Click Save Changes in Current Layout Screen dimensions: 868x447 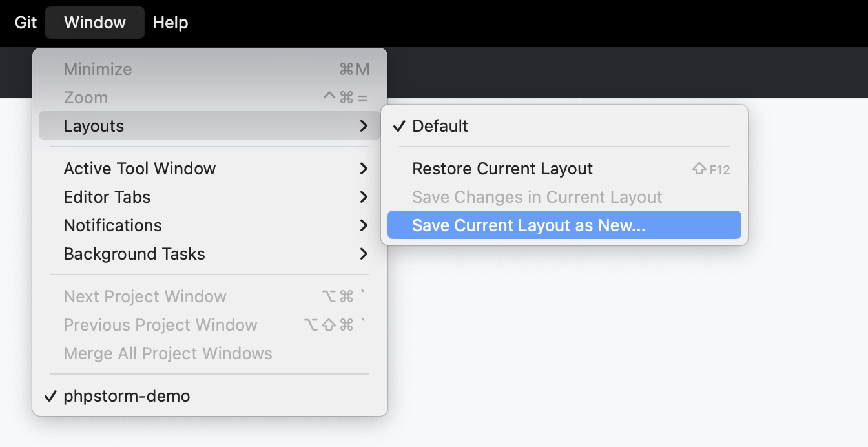(537, 196)
